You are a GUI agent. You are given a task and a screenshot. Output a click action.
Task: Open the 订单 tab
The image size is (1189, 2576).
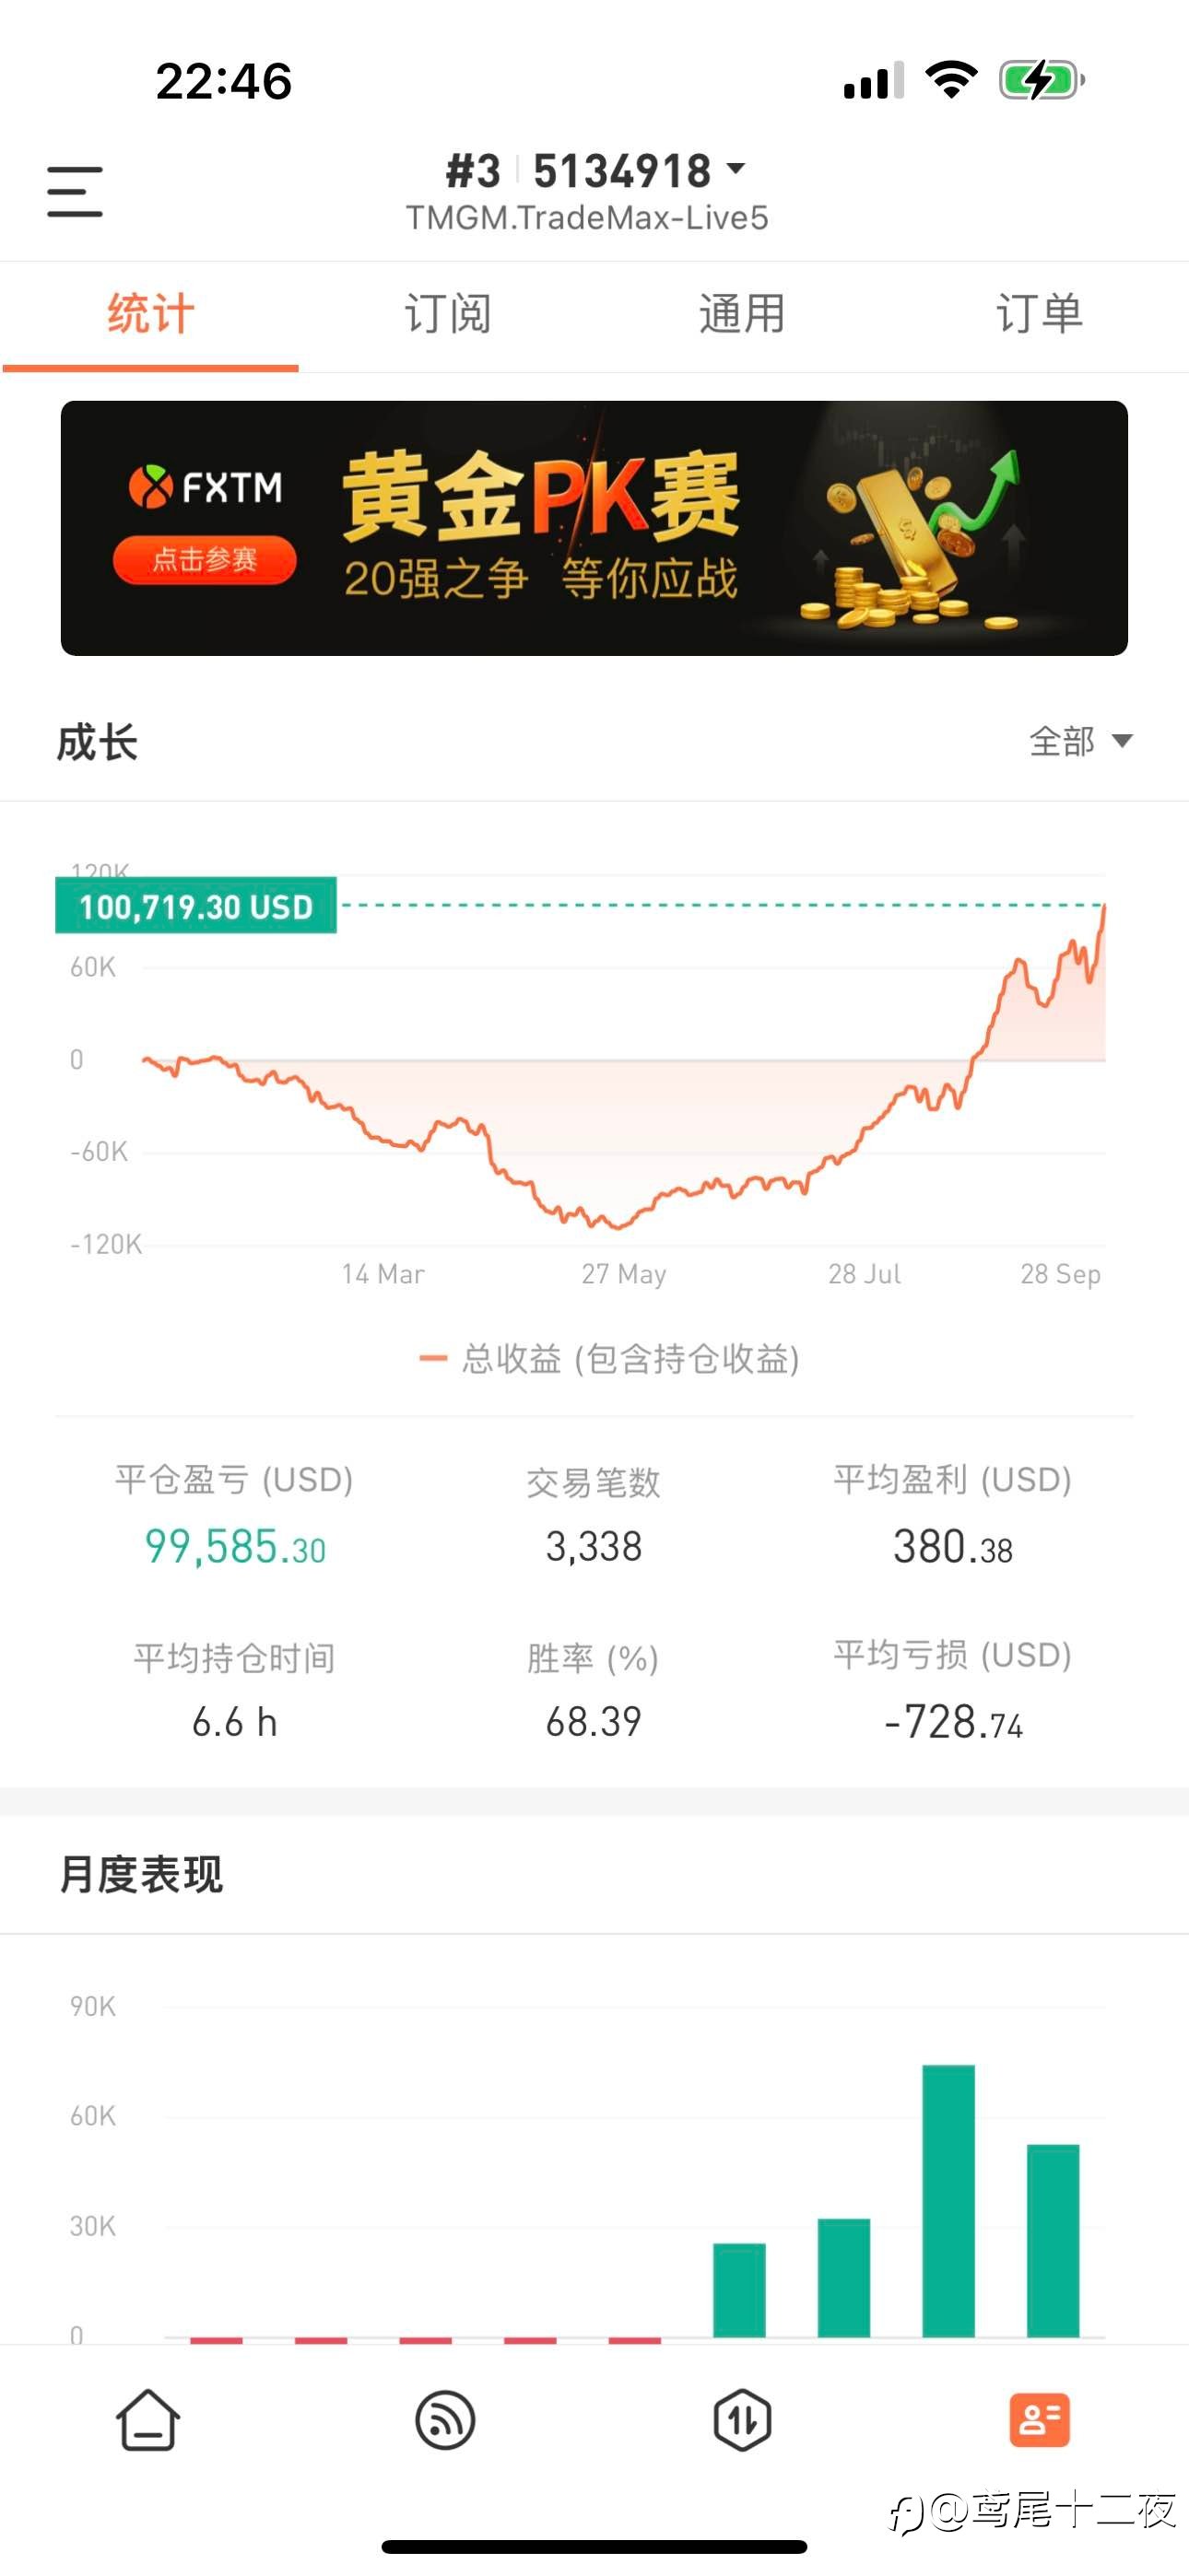click(x=1040, y=314)
